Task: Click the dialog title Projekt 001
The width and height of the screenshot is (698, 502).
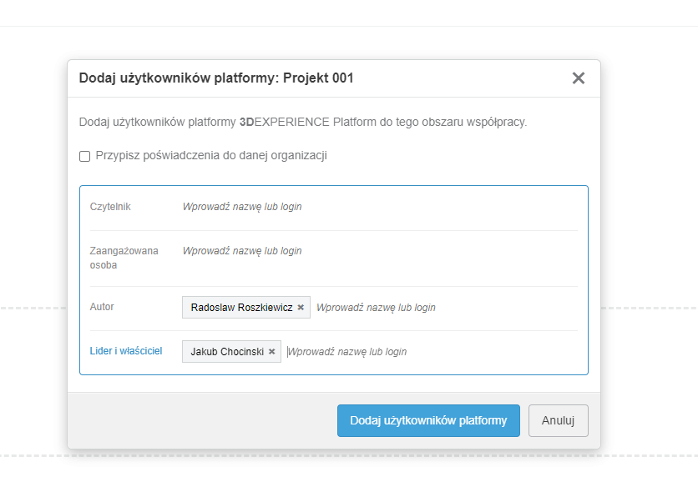Action: click(x=318, y=78)
